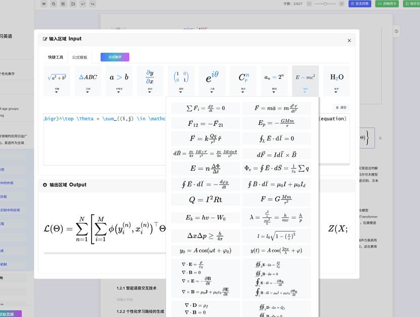The height and width of the screenshot is (317, 420).
Task: Click heading 1.2.1 智能语音交互技术 in document
Action: 136,288
